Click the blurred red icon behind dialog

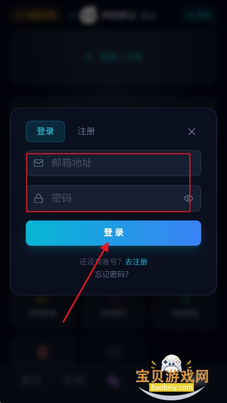point(43,352)
